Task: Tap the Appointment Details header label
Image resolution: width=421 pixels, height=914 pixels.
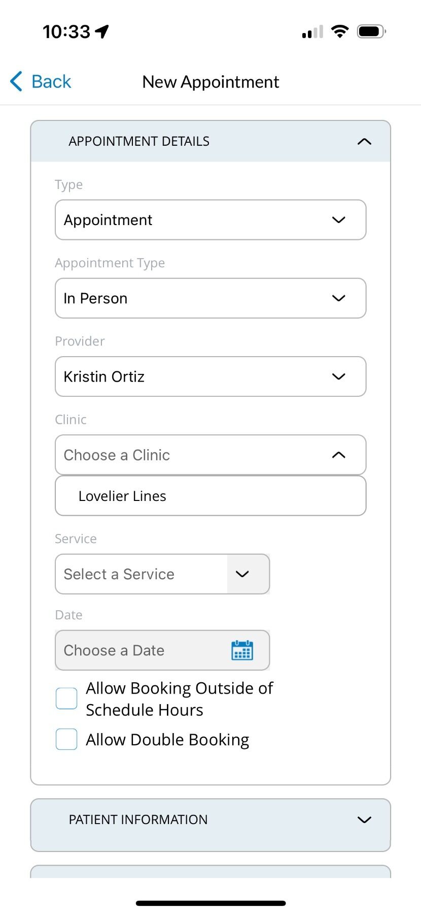Action: pyautogui.click(x=139, y=141)
